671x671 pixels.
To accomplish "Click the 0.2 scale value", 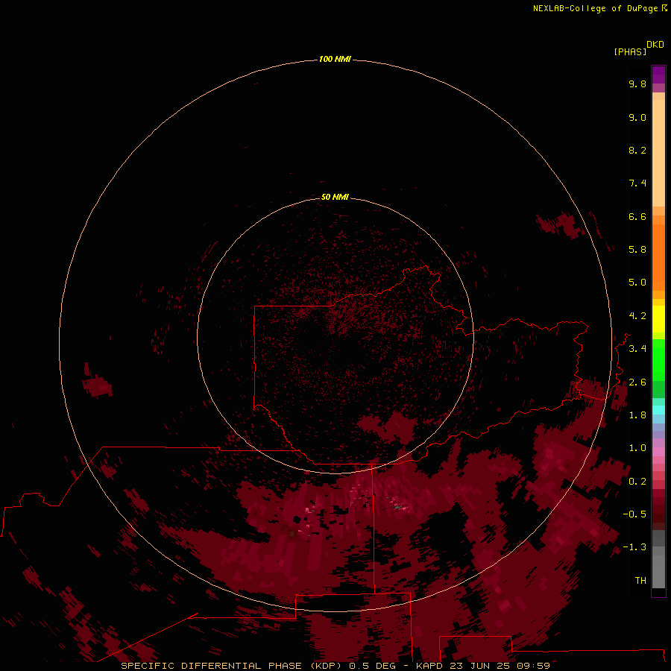I will click(x=637, y=482).
